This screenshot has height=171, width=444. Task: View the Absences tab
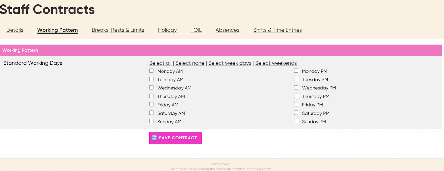pyautogui.click(x=227, y=30)
